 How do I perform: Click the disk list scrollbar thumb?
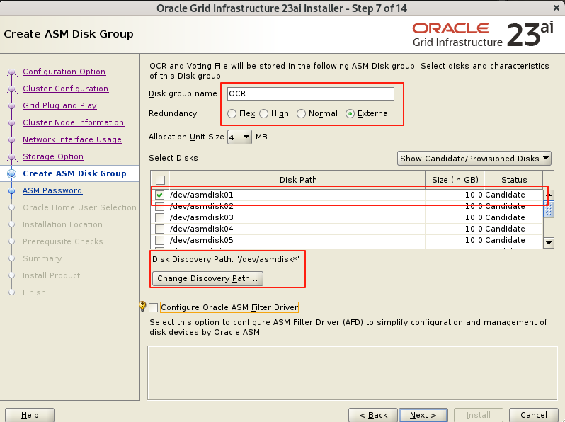coord(549,208)
